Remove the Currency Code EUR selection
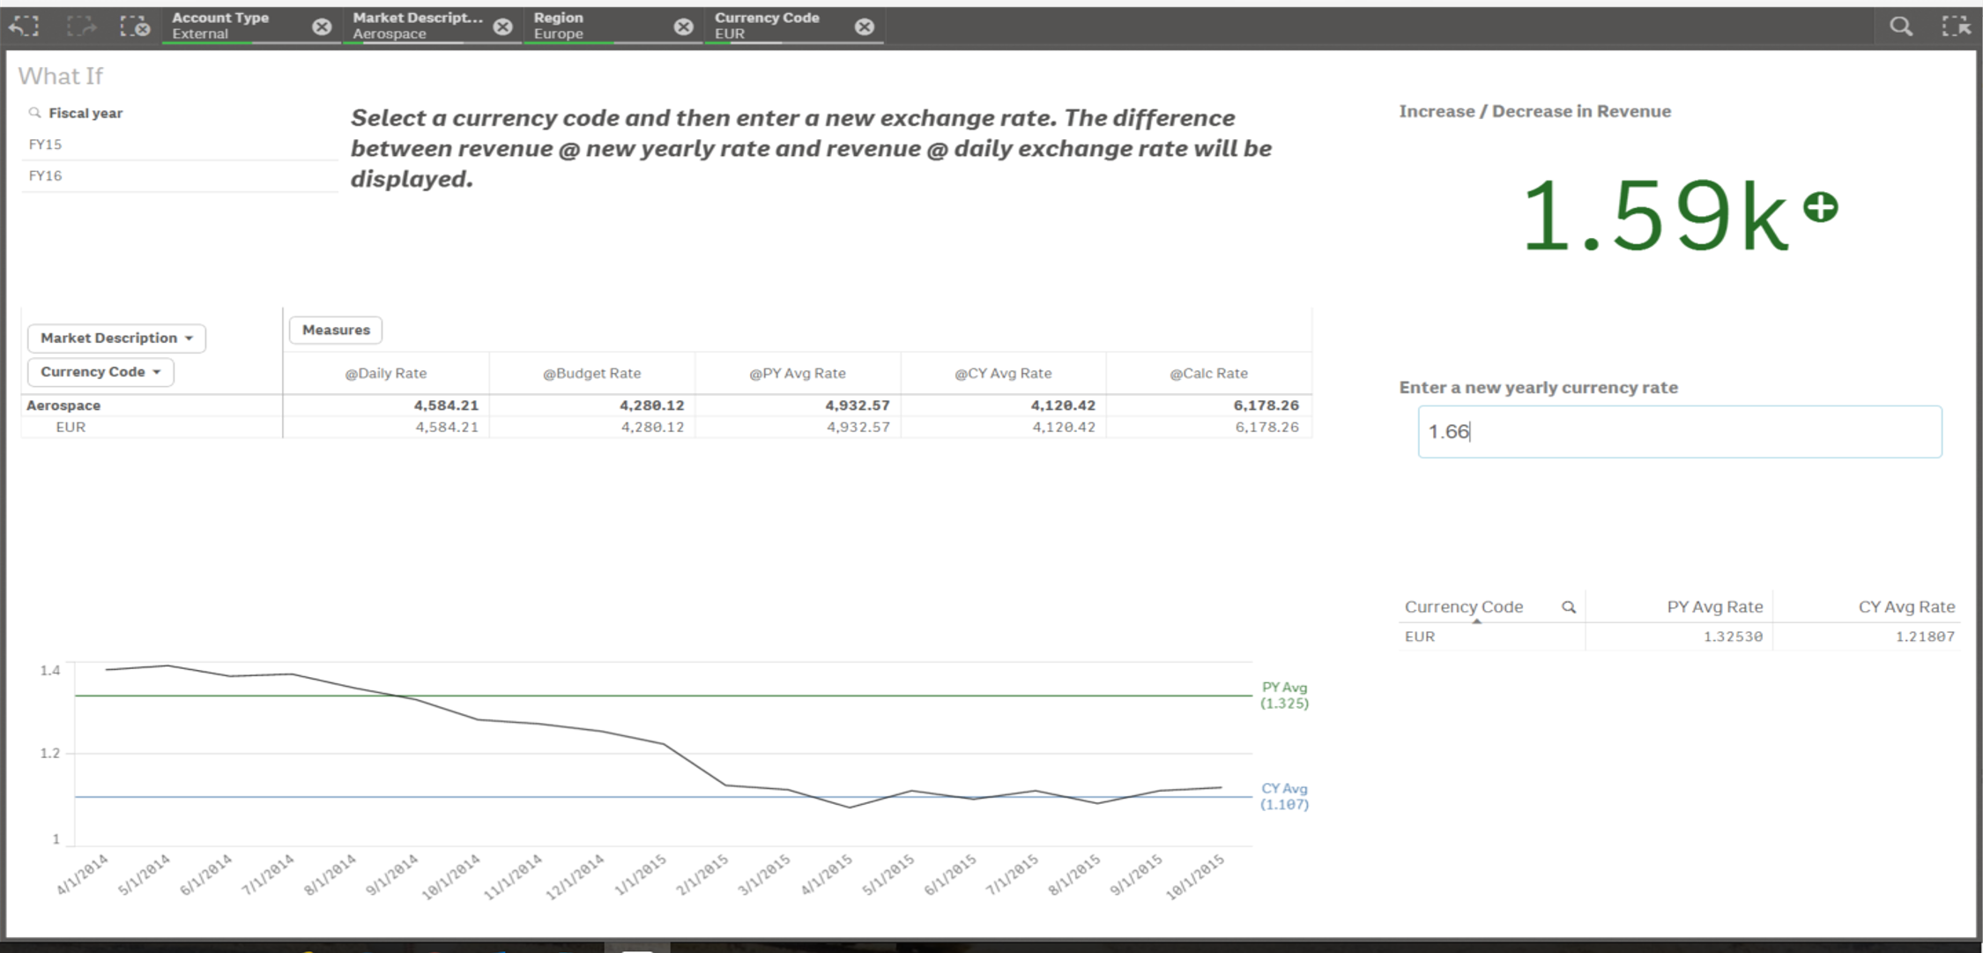The width and height of the screenshot is (1983, 953). pos(865,26)
